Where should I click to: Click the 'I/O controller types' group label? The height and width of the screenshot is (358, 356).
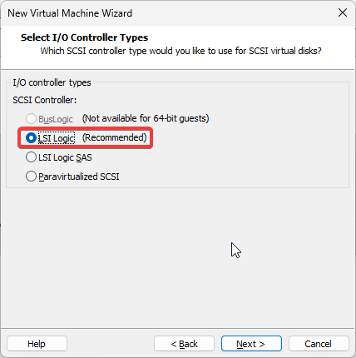52,82
